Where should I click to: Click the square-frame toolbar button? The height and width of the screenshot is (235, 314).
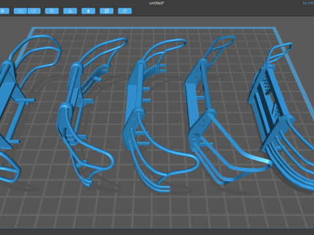click(107, 11)
